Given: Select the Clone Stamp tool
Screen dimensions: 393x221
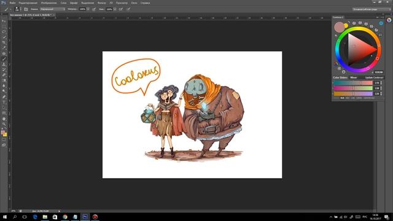Looking at the screenshot, I should pyautogui.click(x=4, y=64).
